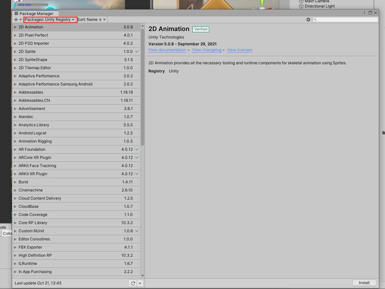Select the Cinemachine package
385x289 pixels.
tap(76, 190)
